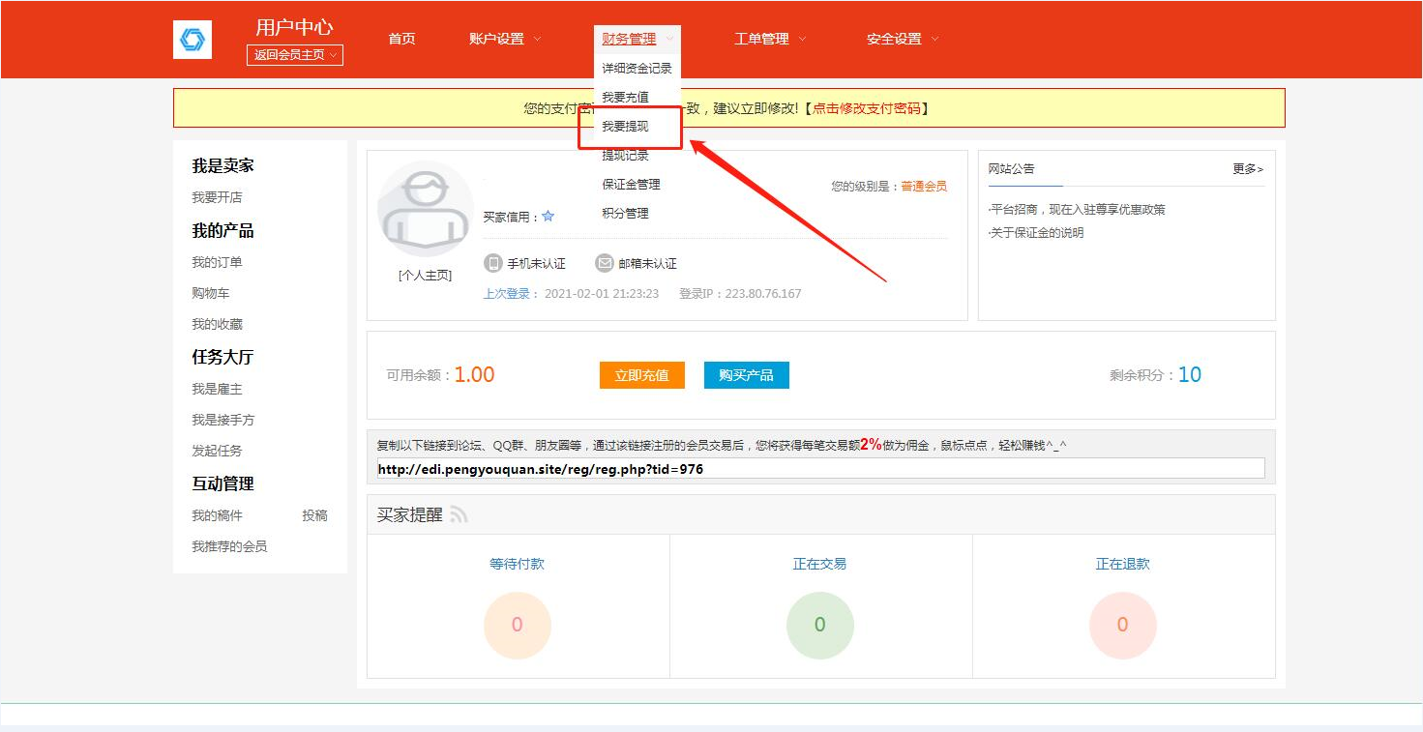Click the 正在退款 count circle
The width and height of the screenshot is (1423, 732).
coord(1122,625)
